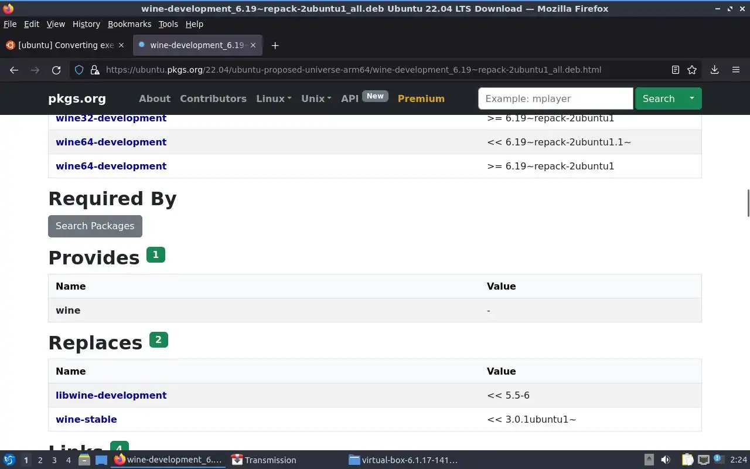Close the 'Converting exe' Ubuntu tab
750x469 pixels.
121,45
